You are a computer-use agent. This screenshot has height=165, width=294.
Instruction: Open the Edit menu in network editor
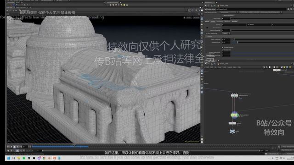click(211, 67)
